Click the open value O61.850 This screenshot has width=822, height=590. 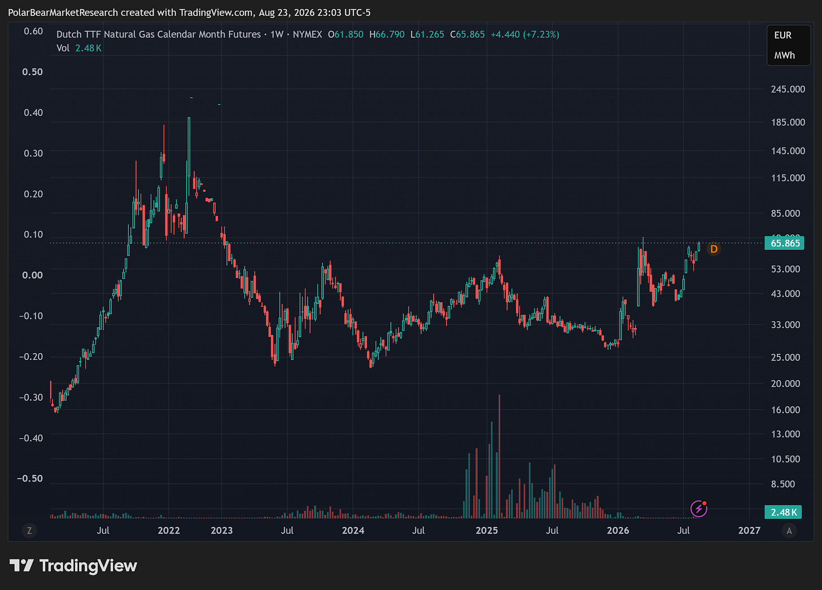click(x=346, y=34)
